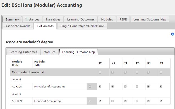Open the Summary tab
Viewport: 175px width, 109px height.
click(x=12, y=19)
